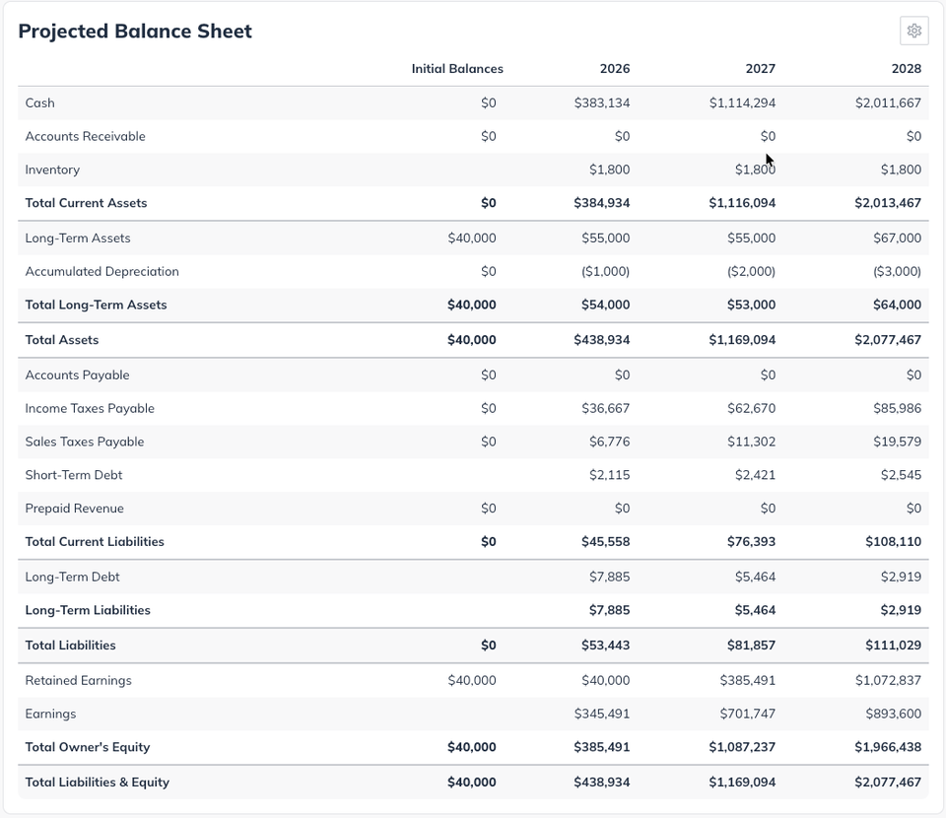Click Cash value $383,134 for 2026
946x818 pixels.
pos(602,103)
